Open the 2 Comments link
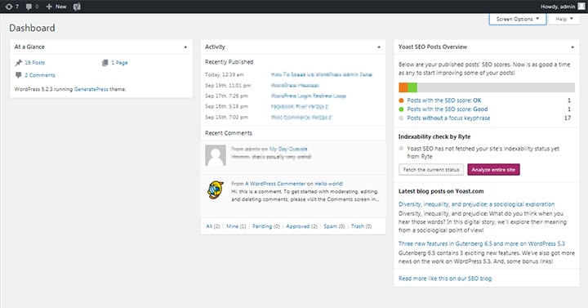Viewport: 588px width, 308px height. click(40, 75)
